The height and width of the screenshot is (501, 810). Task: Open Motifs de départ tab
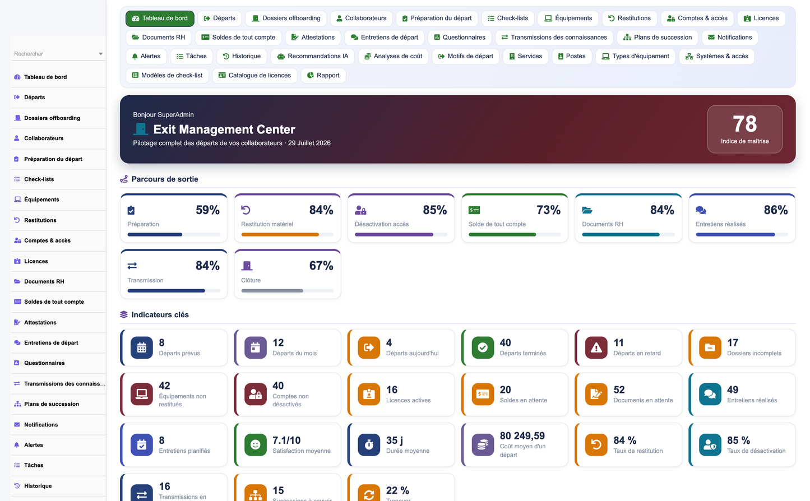466,57
